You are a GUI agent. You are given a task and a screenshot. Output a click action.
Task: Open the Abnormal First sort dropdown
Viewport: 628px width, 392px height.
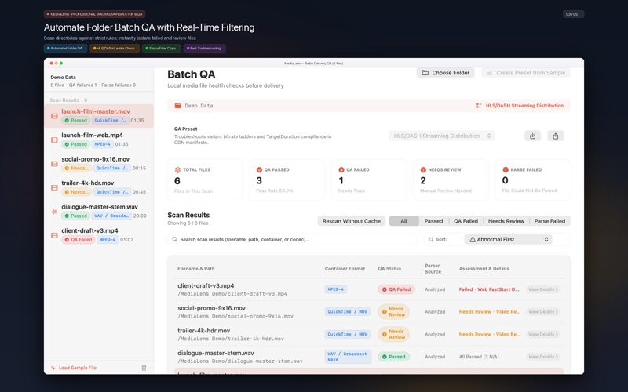pos(508,239)
